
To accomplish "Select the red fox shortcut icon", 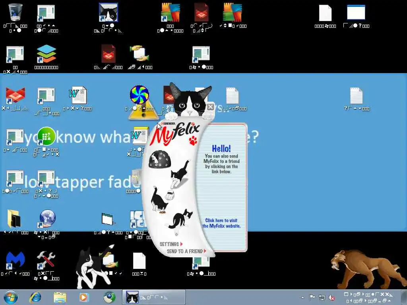I will (16, 95).
